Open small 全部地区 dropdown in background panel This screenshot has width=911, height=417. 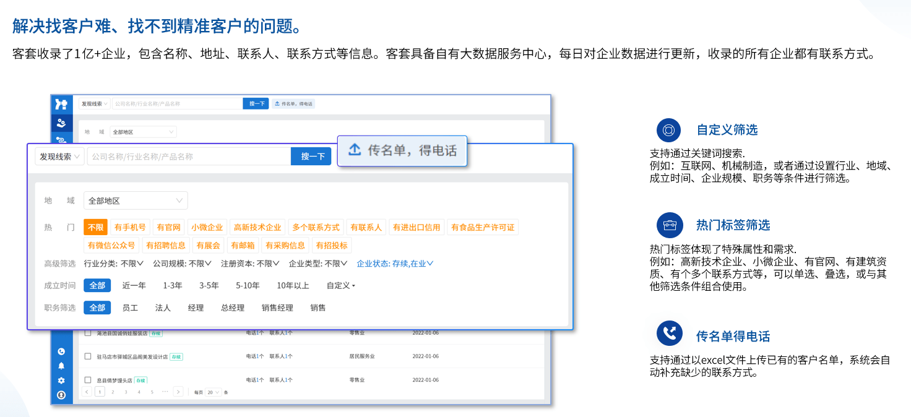143,132
